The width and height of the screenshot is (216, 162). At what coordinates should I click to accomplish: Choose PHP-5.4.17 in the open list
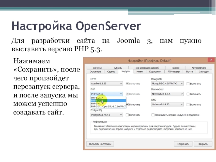108,103
